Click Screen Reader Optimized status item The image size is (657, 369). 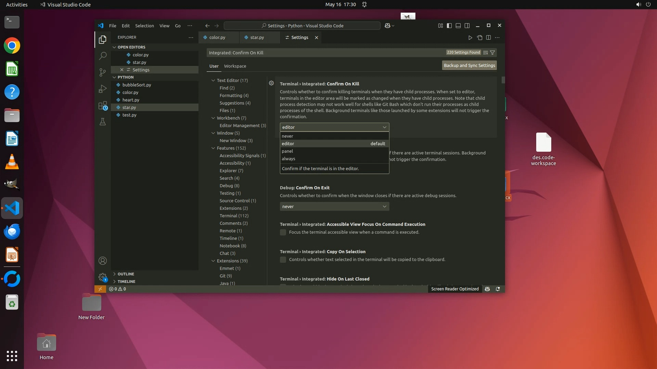click(x=454, y=289)
